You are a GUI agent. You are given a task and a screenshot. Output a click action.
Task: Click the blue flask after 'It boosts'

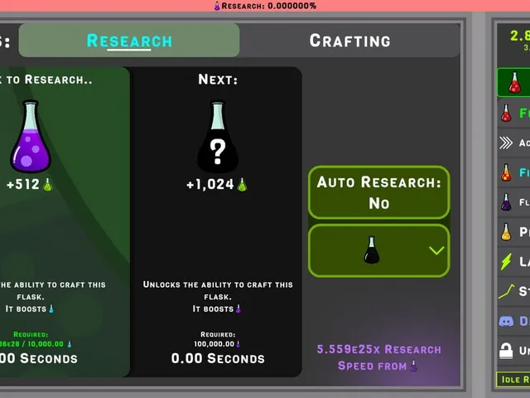tap(51, 308)
